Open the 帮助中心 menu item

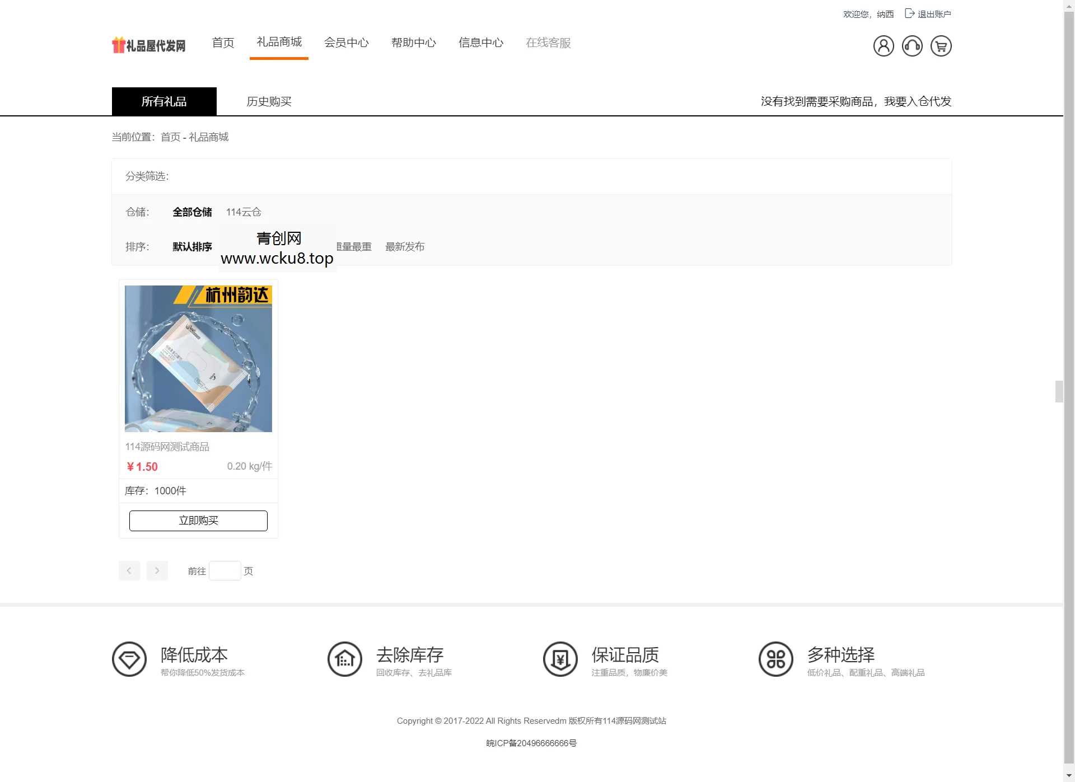(x=414, y=42)
